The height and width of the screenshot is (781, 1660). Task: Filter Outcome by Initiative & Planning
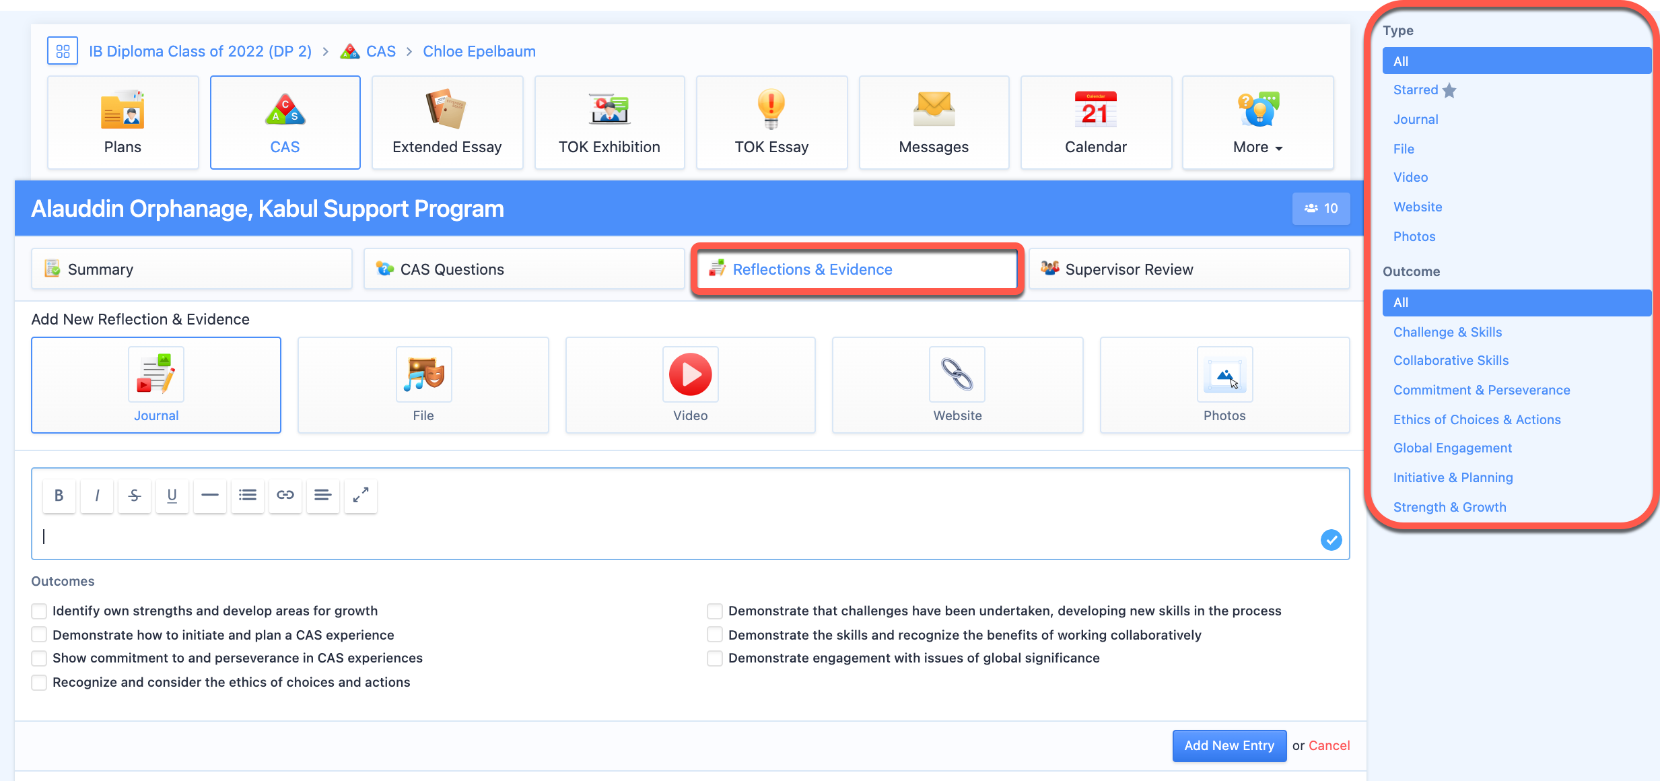click(x=1453, y=478)
